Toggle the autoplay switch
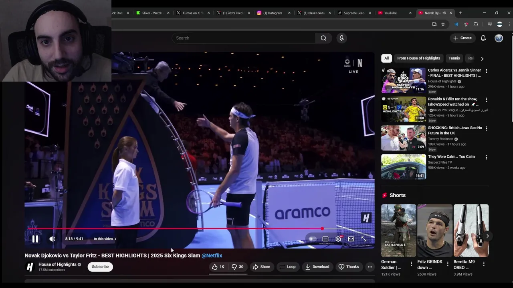 [312, 239]
